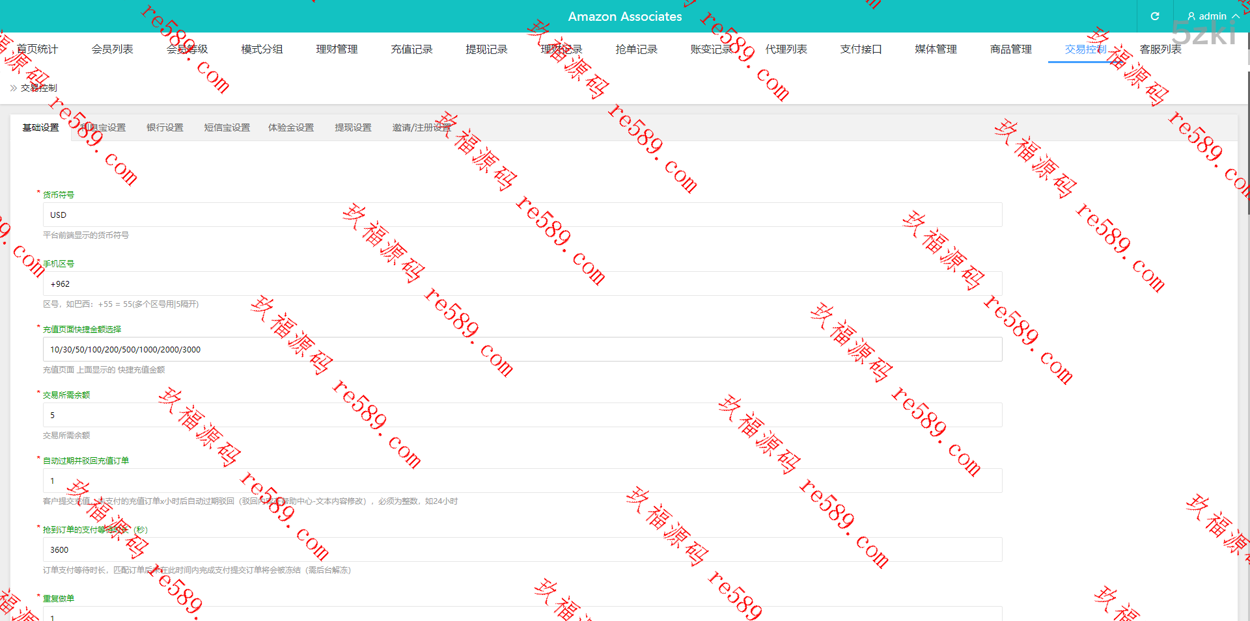Switch to the 体验金设置 tab
The image size is (1250, 621).
(x=291, y=127)
